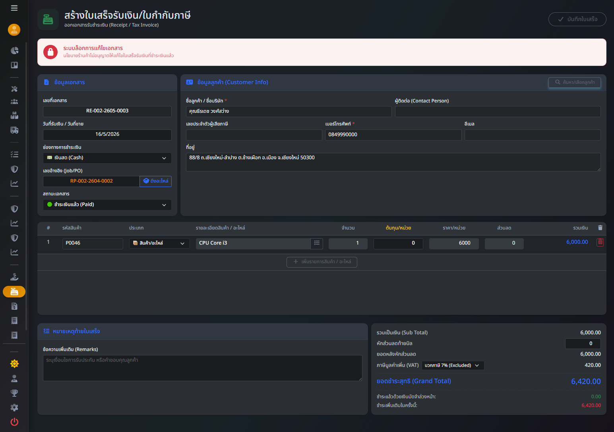Viewport: 614px width, 432px height.
Task: Click the ดึงอะไหล่ pull parts button
Action: [x=155, y=181]
